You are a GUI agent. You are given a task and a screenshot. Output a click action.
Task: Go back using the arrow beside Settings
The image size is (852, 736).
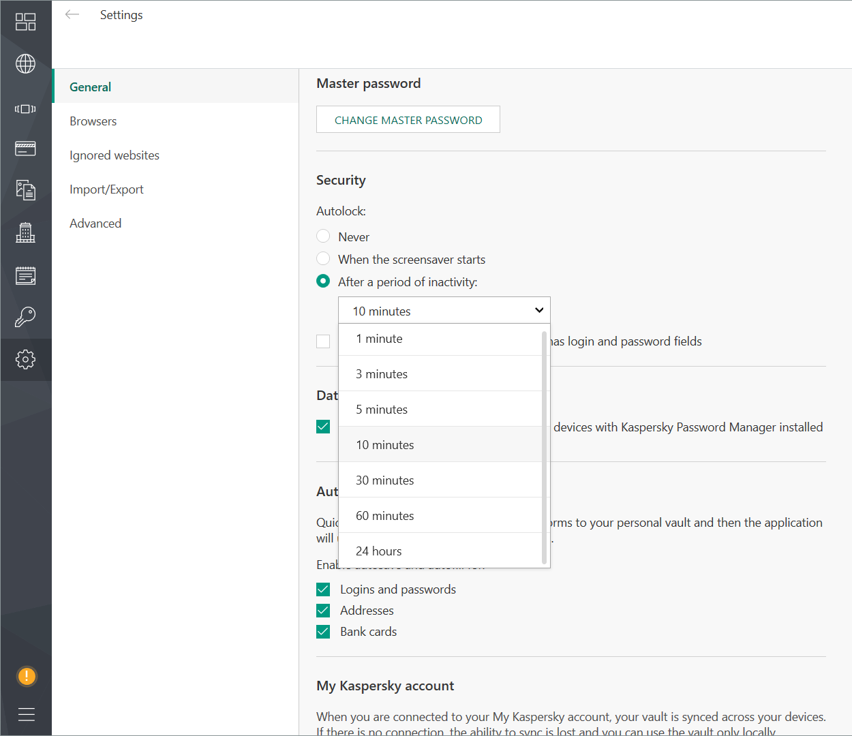click(x=72, y=14)
